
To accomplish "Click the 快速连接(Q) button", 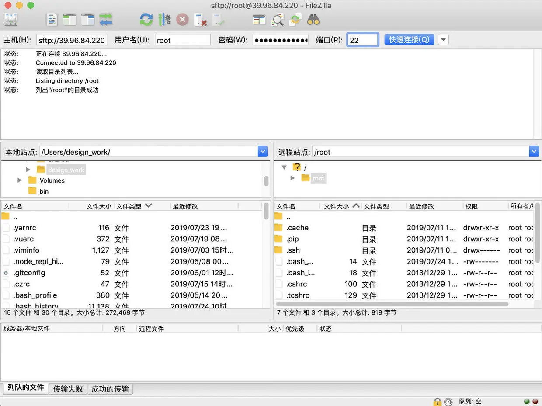I will [x=409, y=40].
